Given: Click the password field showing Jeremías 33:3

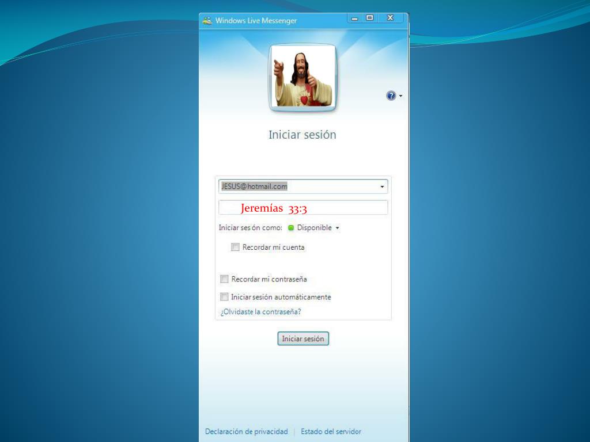Looking at the screenshot, I should 303,207.
